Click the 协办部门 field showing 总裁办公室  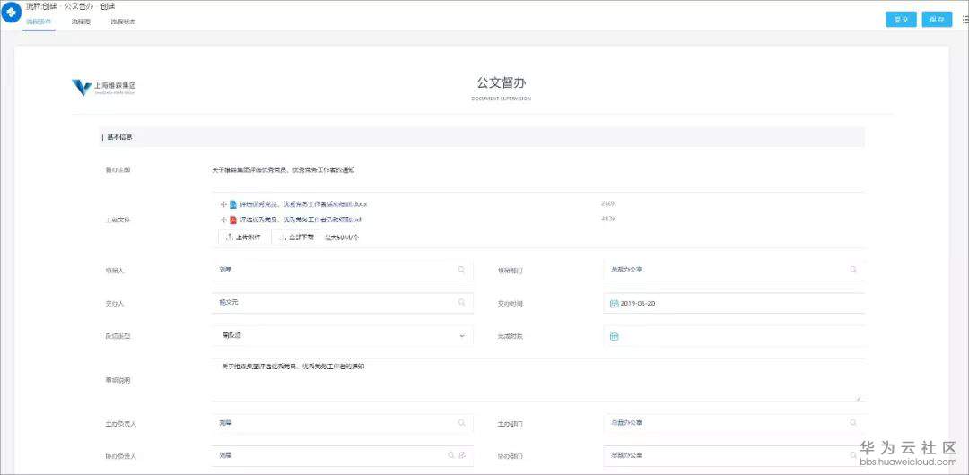734,456
